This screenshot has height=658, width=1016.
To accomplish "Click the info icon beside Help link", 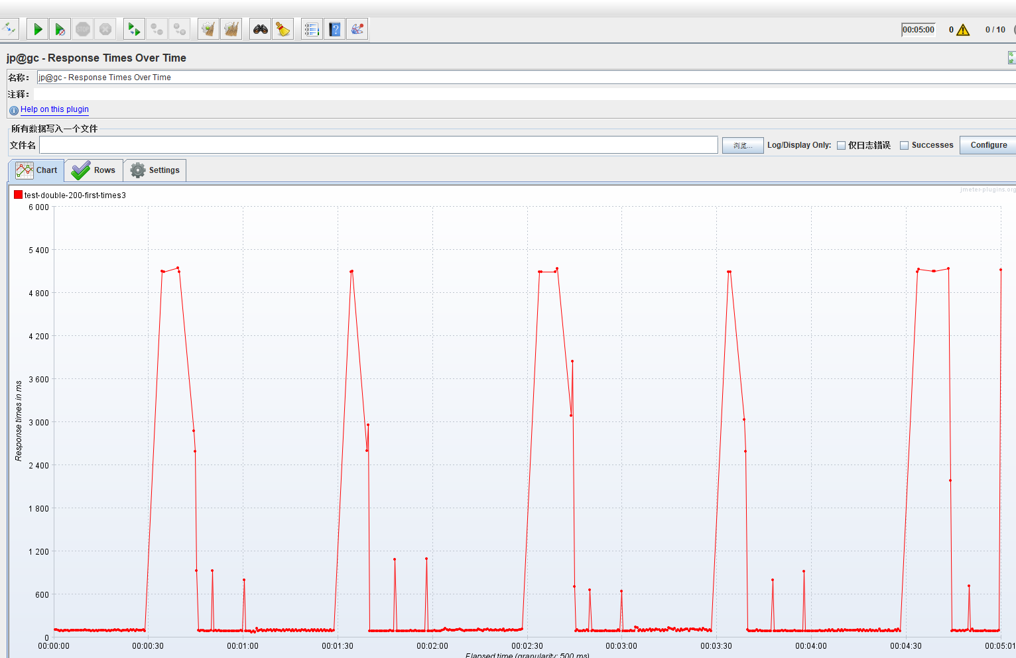I will coord(14,110).
